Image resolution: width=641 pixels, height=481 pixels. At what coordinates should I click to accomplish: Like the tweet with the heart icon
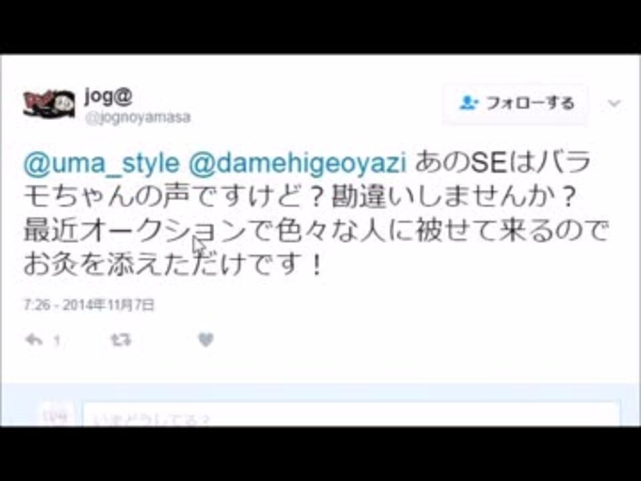[x=206, y=340]
